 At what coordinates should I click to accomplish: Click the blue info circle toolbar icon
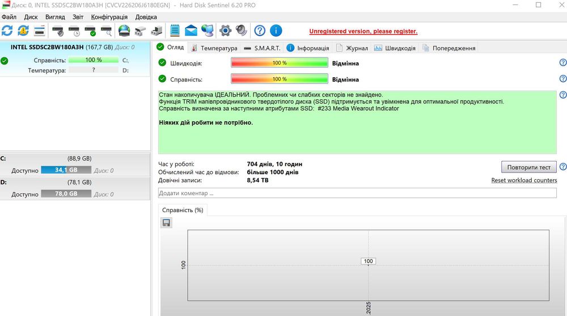[x=276, y=31]
